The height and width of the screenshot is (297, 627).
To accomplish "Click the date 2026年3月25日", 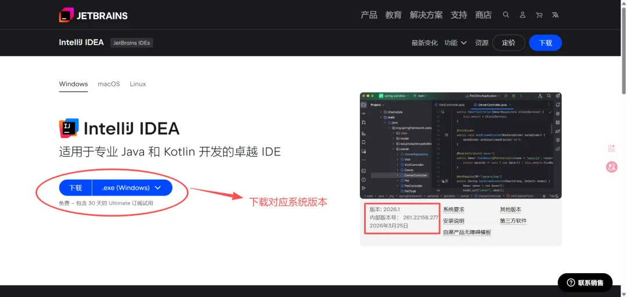I will (x=388, y=226).
